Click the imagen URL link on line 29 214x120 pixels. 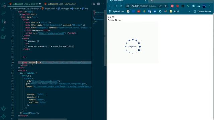(x=63, y=86)
